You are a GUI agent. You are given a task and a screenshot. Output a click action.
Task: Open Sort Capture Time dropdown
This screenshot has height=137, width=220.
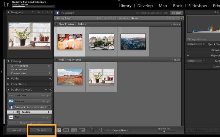[x=120, y=130]
